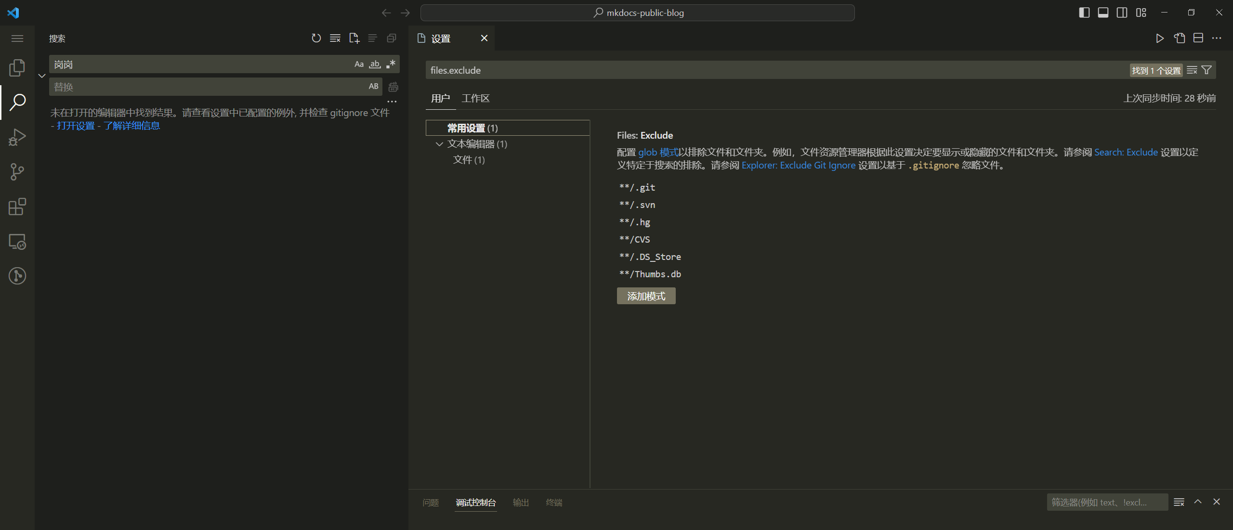The width and height of the screenshot is (1233, 530).
Task: Open the 终端 panel tab
Action: click(x=554, y=503)
